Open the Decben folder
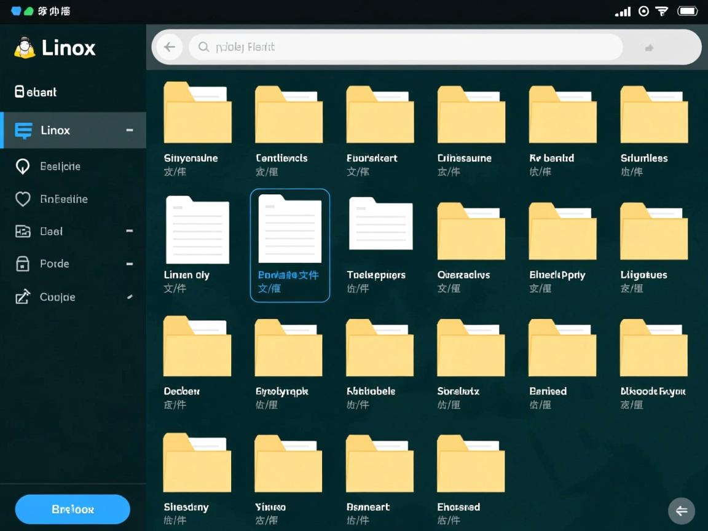 [x=197, y=347]
